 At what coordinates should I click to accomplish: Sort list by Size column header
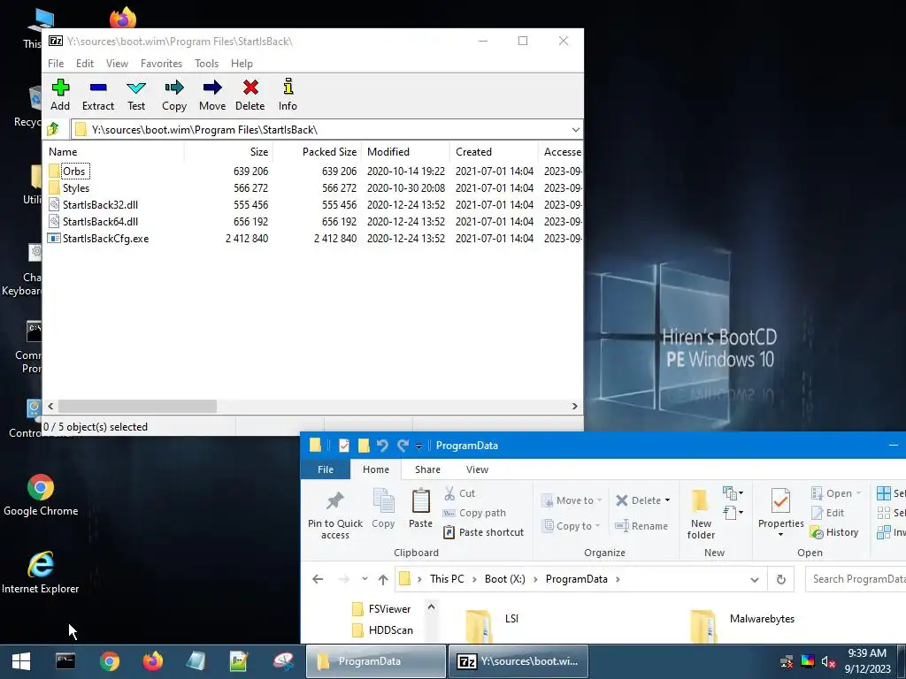[x=228, y=152]
